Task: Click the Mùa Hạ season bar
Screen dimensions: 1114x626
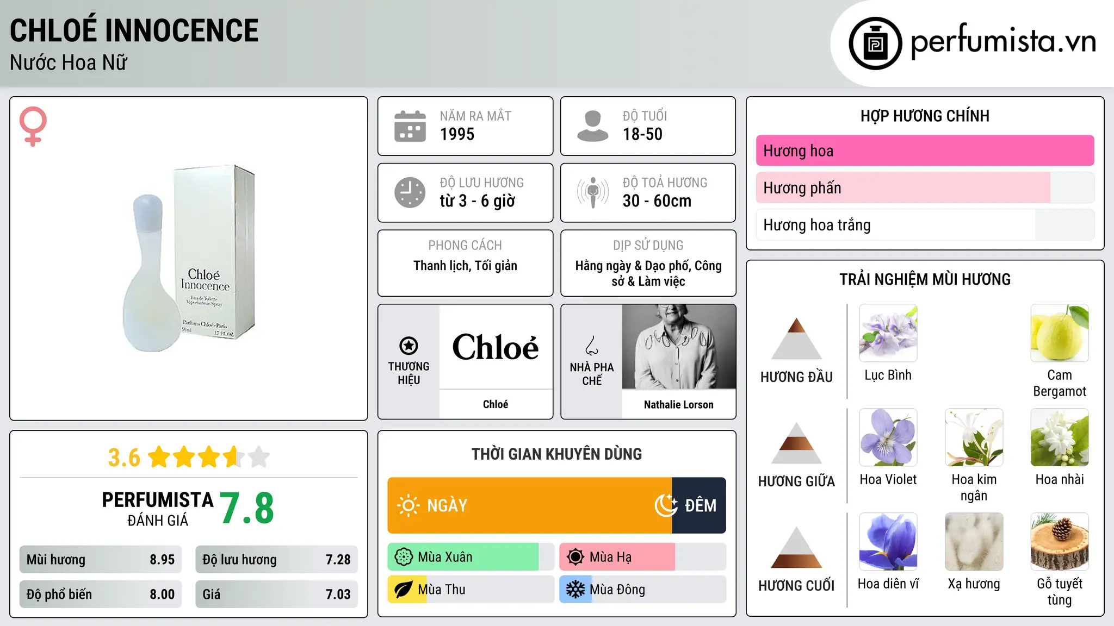Action: point(642,557)
